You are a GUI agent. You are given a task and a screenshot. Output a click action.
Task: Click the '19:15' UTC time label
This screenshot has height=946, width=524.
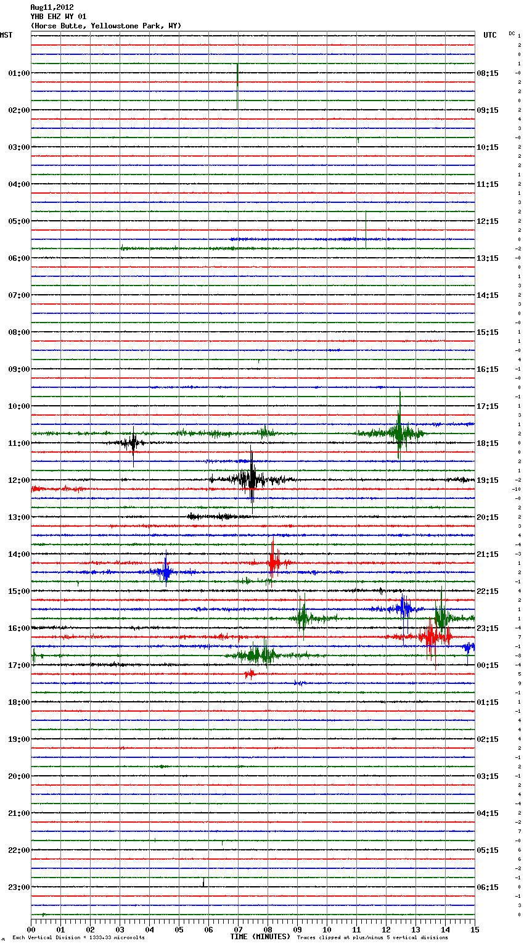(x=488, y=480)
